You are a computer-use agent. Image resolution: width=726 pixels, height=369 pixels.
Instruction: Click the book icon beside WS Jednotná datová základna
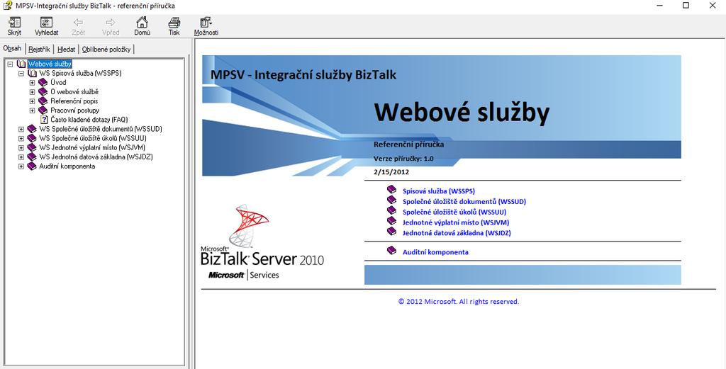click(32, 157)
